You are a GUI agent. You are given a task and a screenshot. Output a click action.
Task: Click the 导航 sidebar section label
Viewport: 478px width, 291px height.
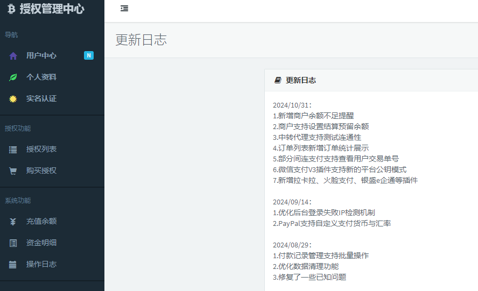pyautogui.click(x=11, y=35)
